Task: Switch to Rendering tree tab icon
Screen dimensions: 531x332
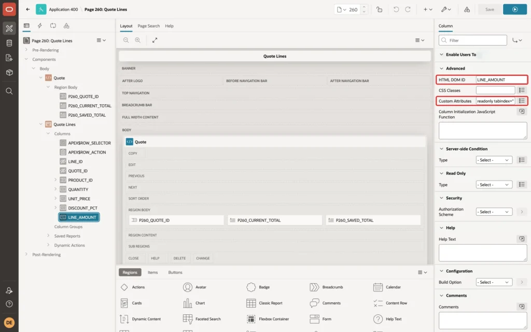Action: 26,26
